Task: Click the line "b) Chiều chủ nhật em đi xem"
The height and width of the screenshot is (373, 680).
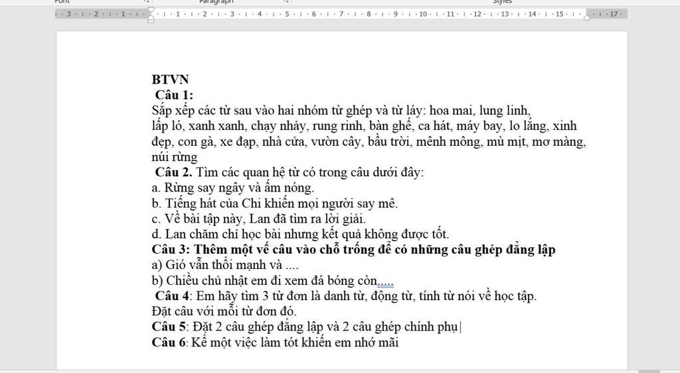Action: coord(273,280)
